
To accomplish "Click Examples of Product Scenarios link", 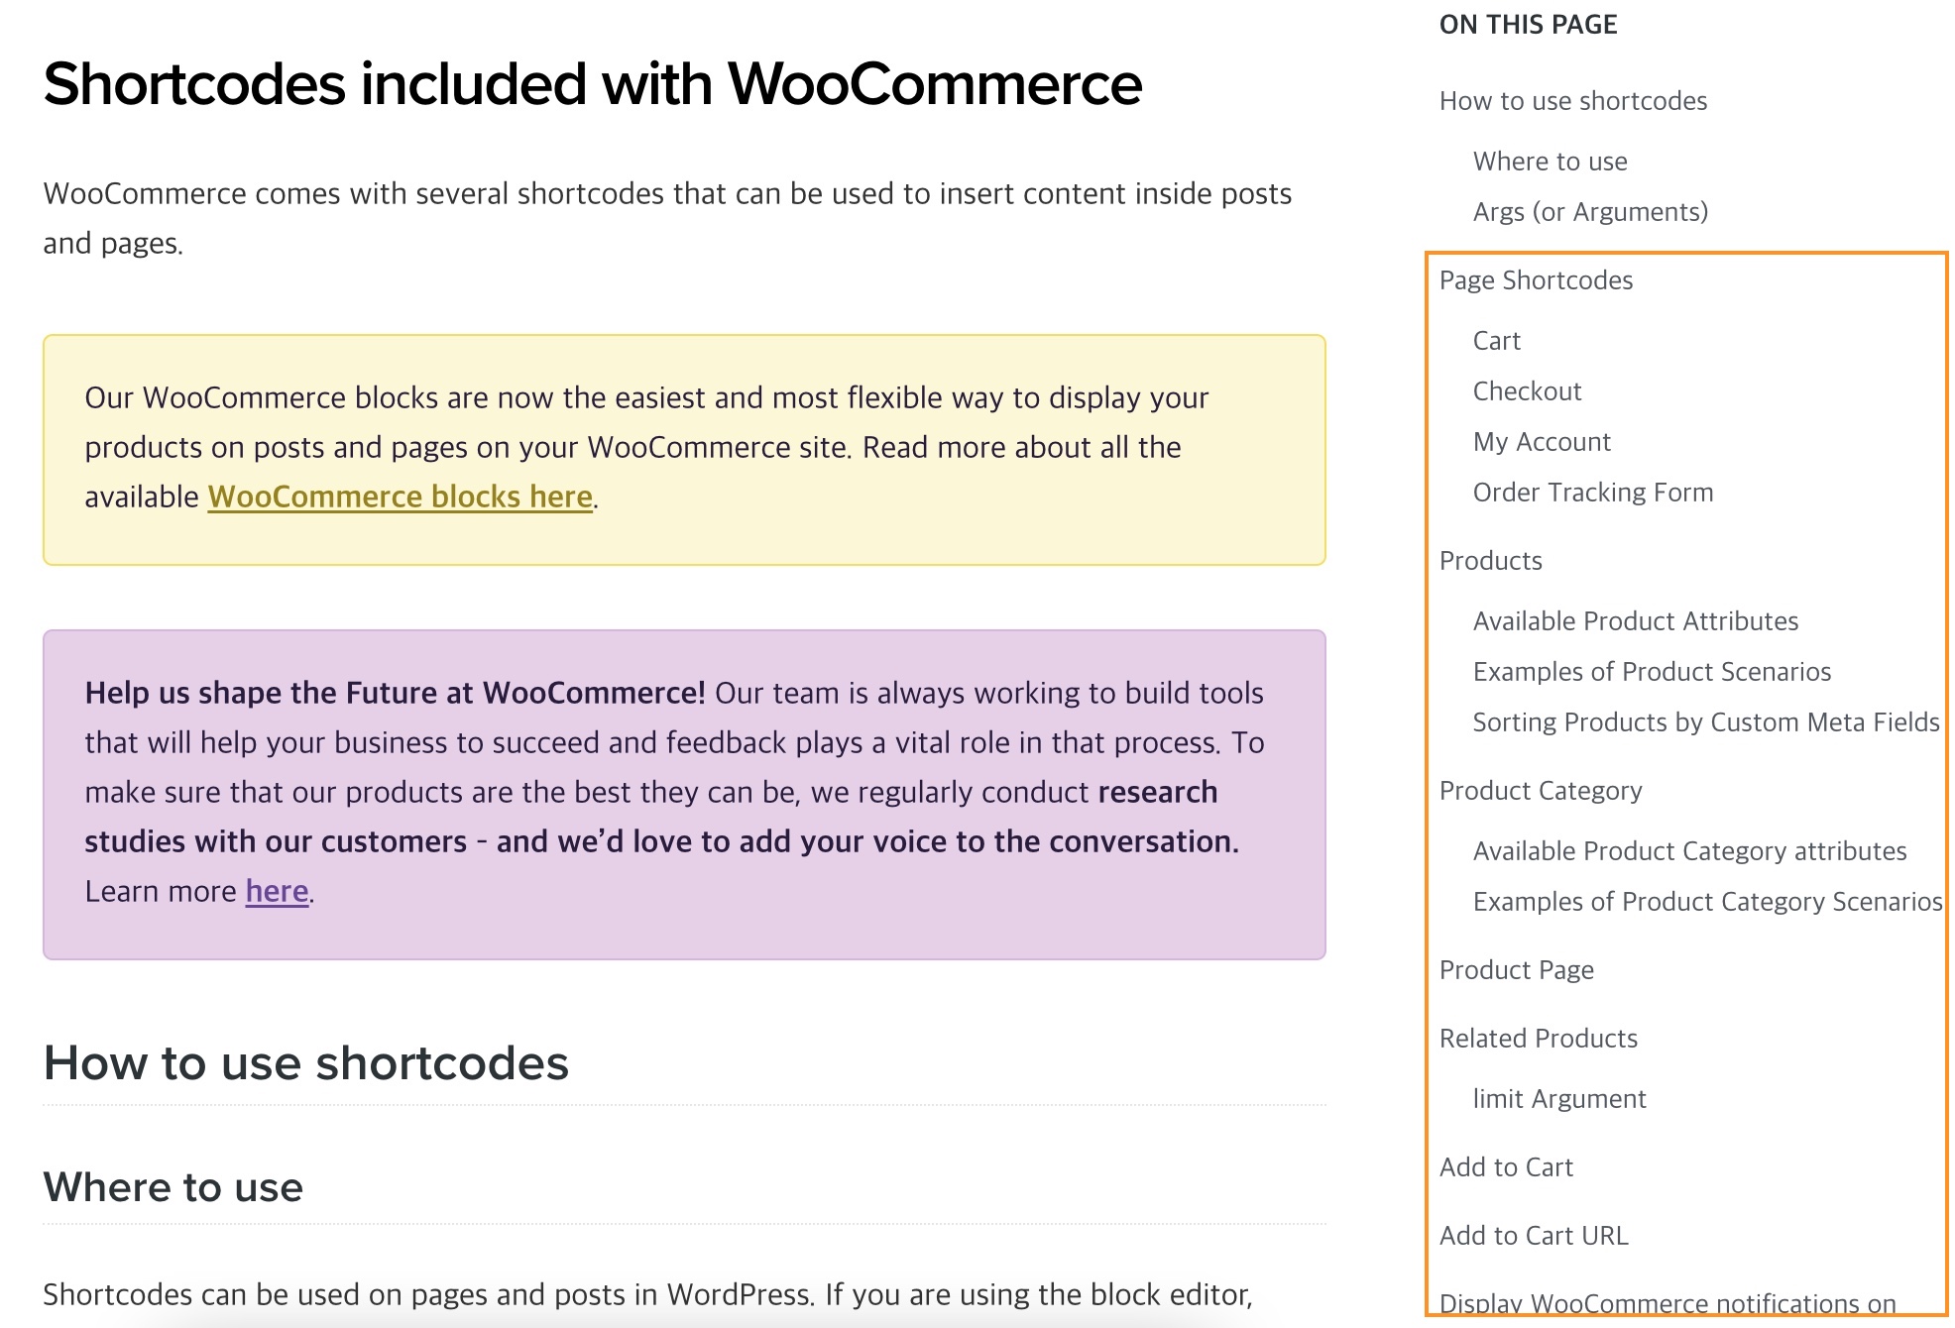I will [1652, 672].
